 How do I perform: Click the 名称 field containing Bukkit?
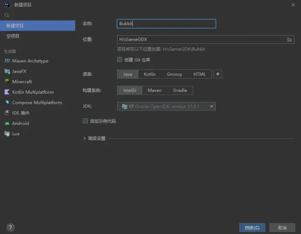(x=166, y=24)
